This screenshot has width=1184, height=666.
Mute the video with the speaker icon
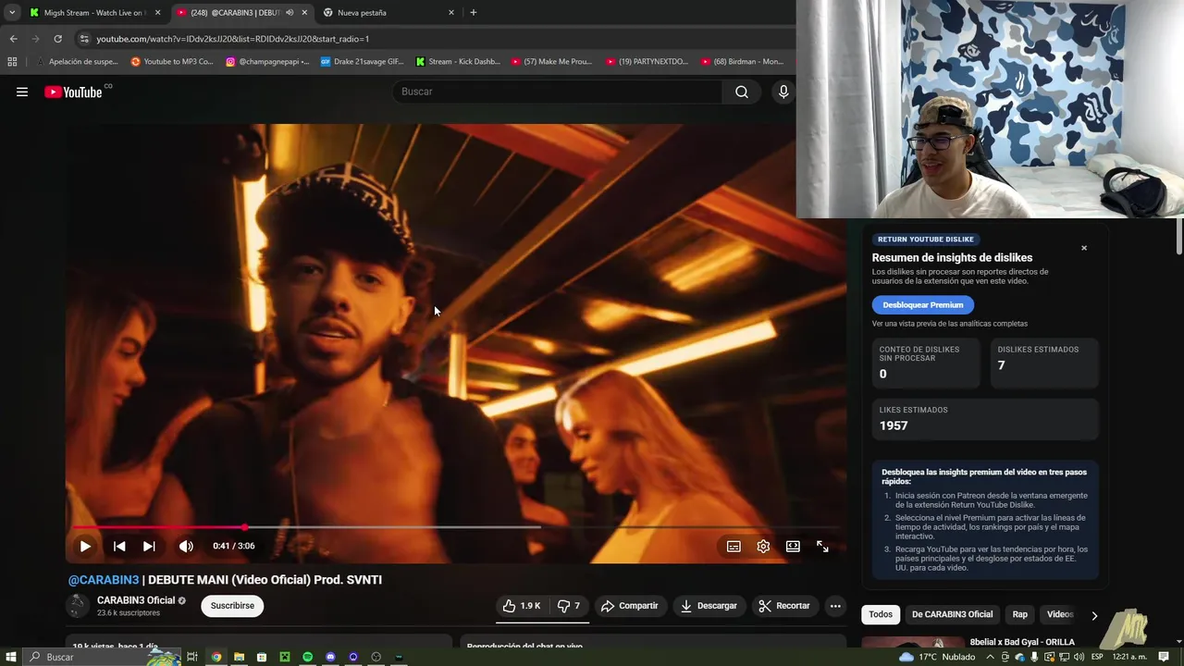pyautogui.click(x=186, y=547)
